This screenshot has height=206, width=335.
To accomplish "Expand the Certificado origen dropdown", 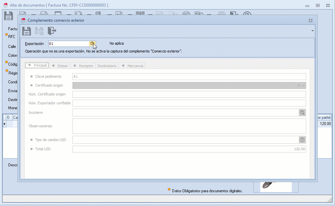I will (303, 85).
